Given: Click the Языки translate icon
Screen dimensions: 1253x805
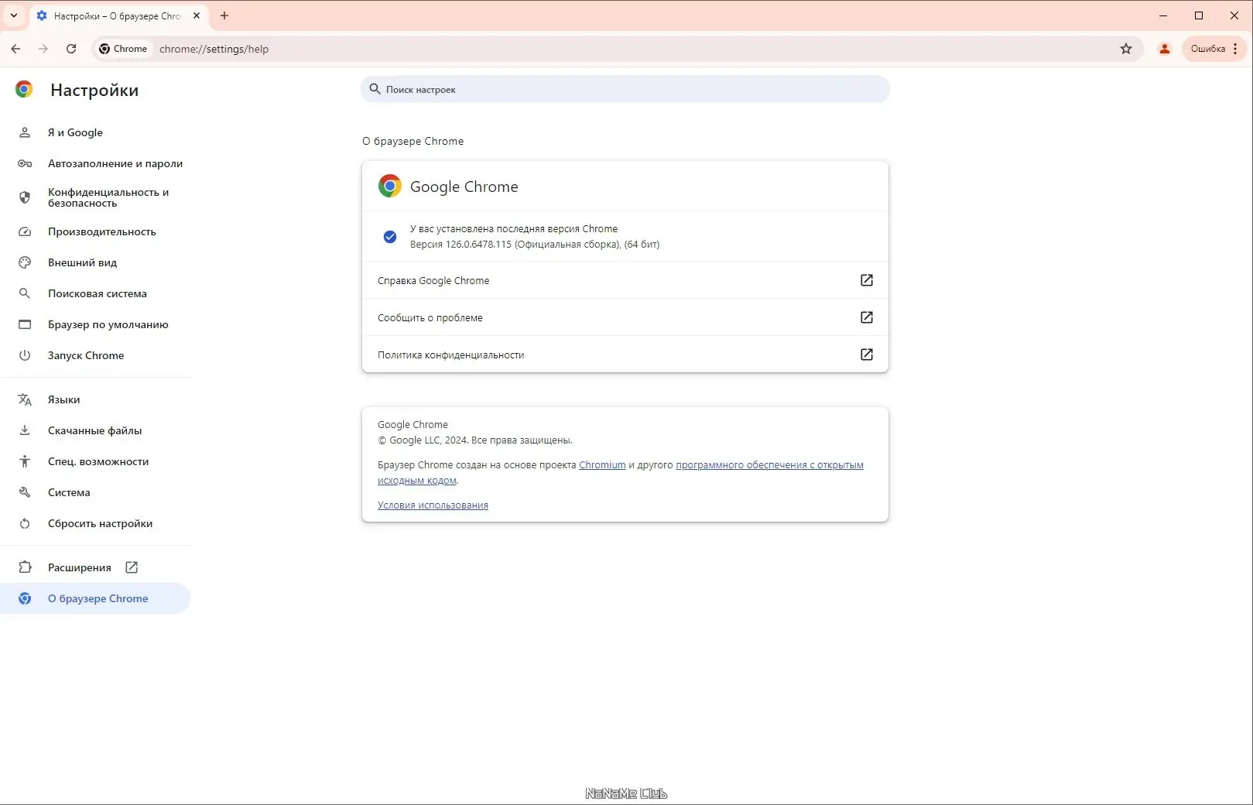Looking at the screenshot, I should (25, 399).
